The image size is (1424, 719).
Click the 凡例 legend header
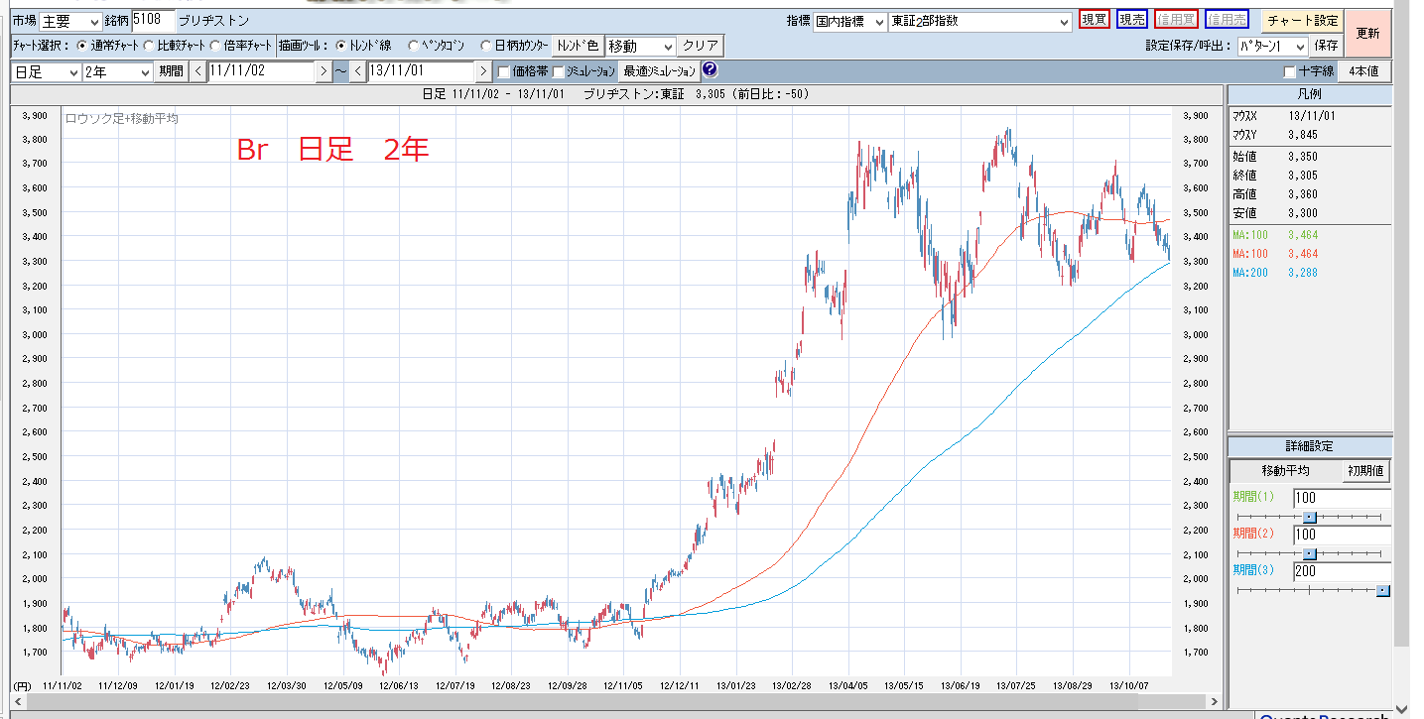1310,94
